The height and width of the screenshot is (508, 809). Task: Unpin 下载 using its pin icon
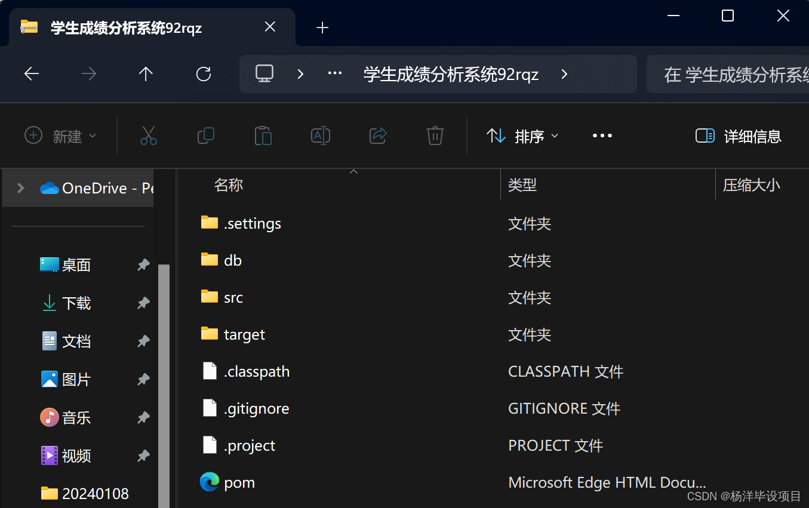[143, 303]
